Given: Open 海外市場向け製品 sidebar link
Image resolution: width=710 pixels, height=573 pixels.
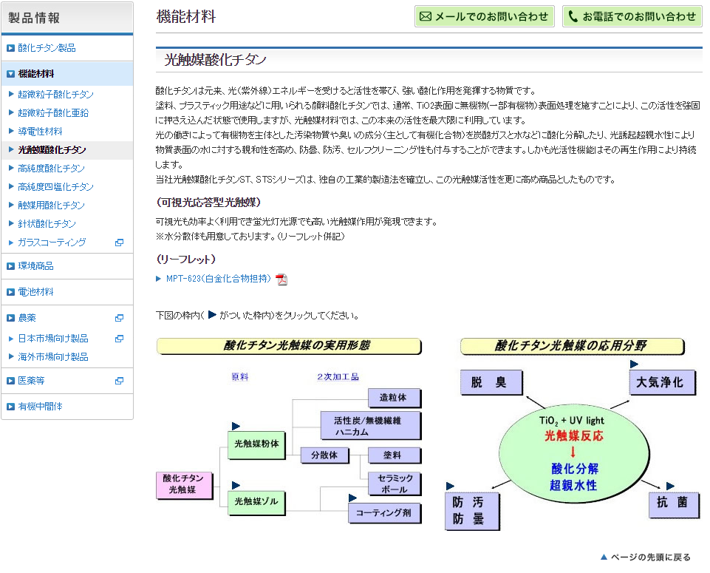Looking at the screenshot, I should click(x=53, y=357).
